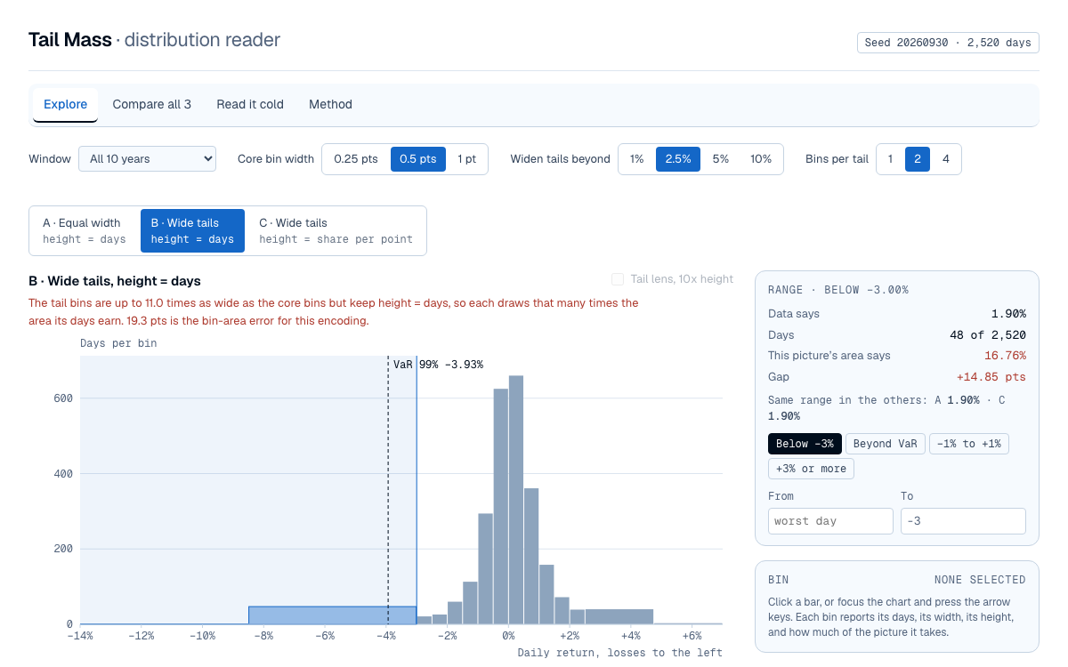Choose 4 bins per tail
The height and width of the screenshot is (667, 1068).
(x=945, y=159)
